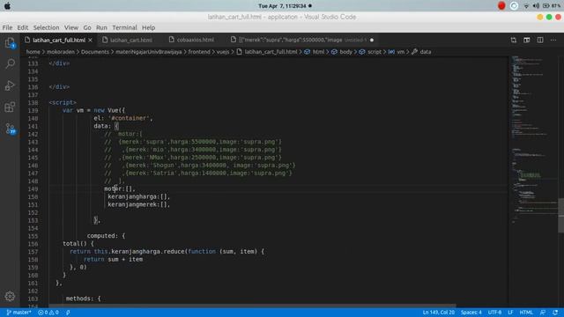This screenshot has height=317, width=564.
Task: Click the "el: '#container'," code line
Action: tap(123, 118)
